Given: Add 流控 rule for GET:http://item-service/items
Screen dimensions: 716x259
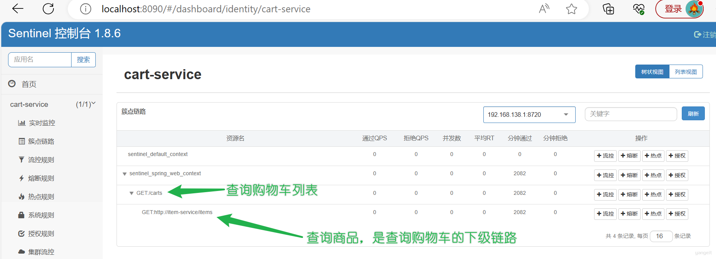Looking at the screenshot, I should pos(605,214).
